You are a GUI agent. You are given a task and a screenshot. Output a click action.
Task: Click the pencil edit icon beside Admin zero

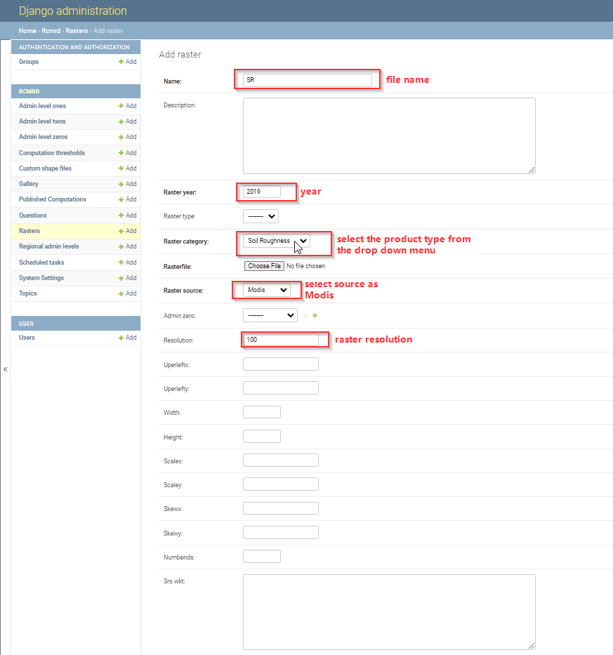tap(305, 315)
